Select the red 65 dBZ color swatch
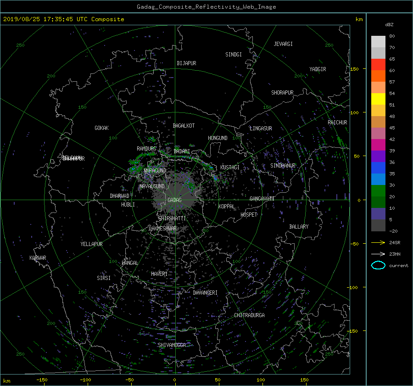413x386 pixels. tap(378, 65)
